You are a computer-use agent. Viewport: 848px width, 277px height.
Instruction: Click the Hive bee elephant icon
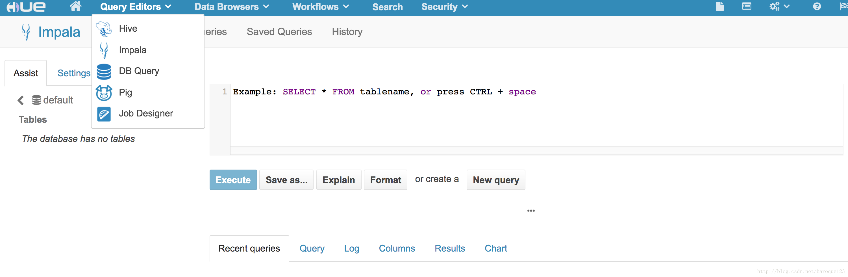pos(104,29)
